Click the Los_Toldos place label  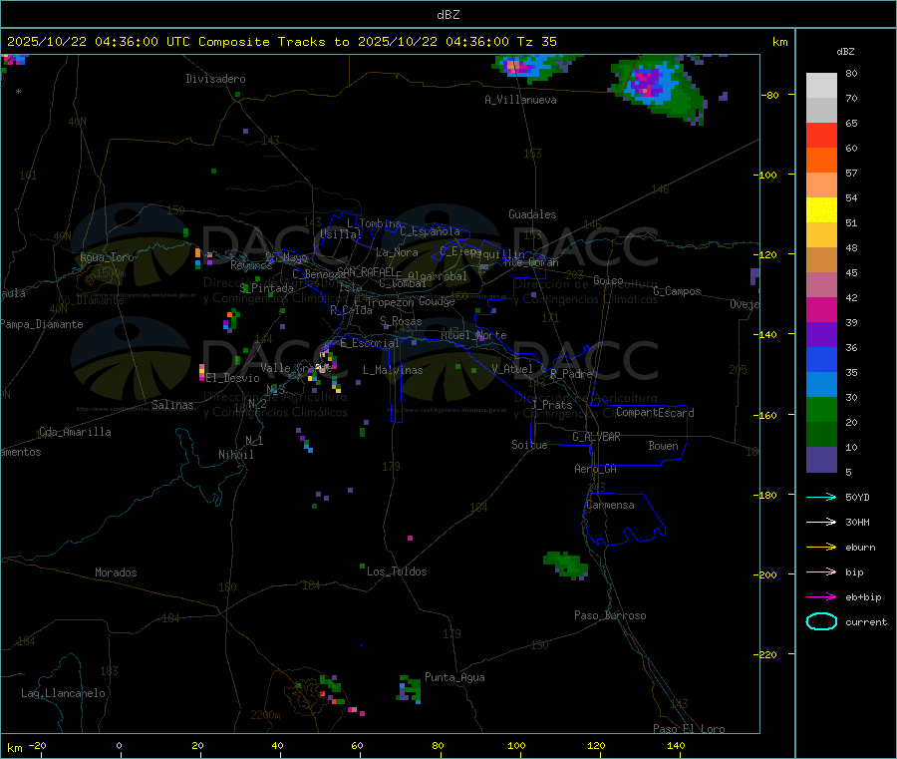397,571
